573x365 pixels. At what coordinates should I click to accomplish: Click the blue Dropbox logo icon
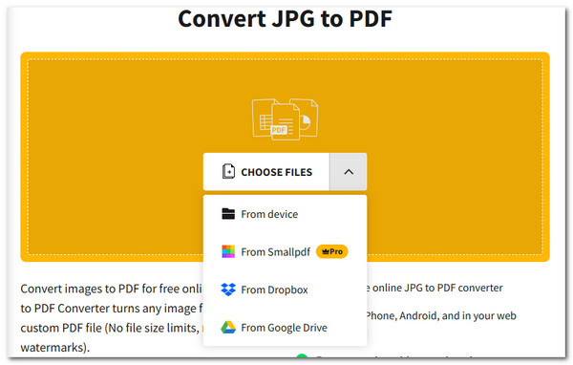click(228, 290)
